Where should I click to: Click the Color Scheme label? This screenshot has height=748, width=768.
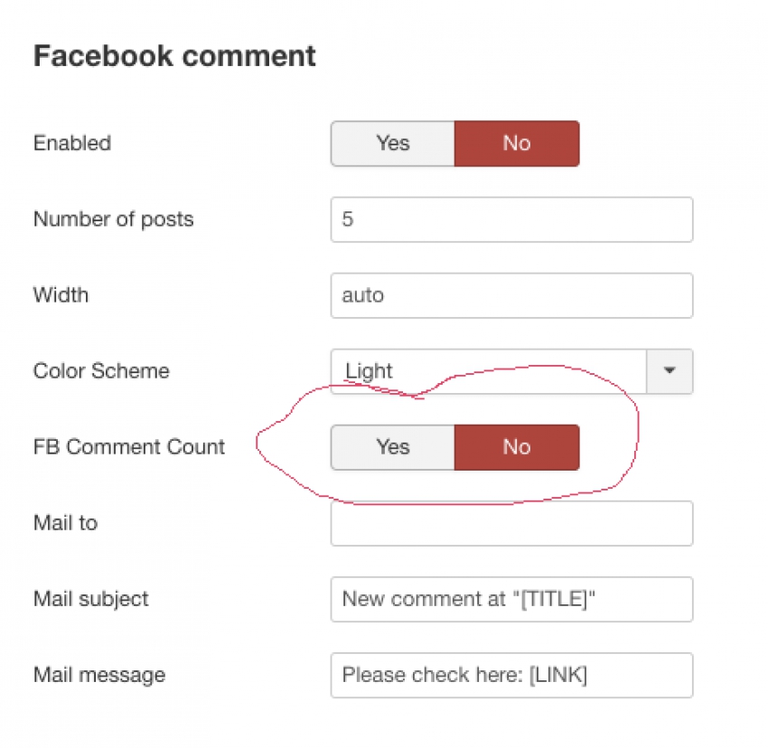(101, 370)
